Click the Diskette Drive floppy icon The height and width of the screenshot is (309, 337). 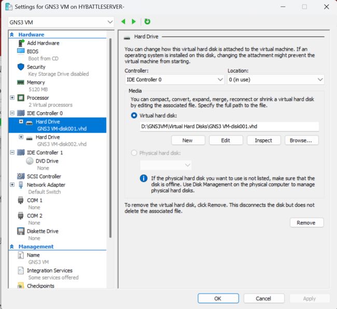pos(21,231)
